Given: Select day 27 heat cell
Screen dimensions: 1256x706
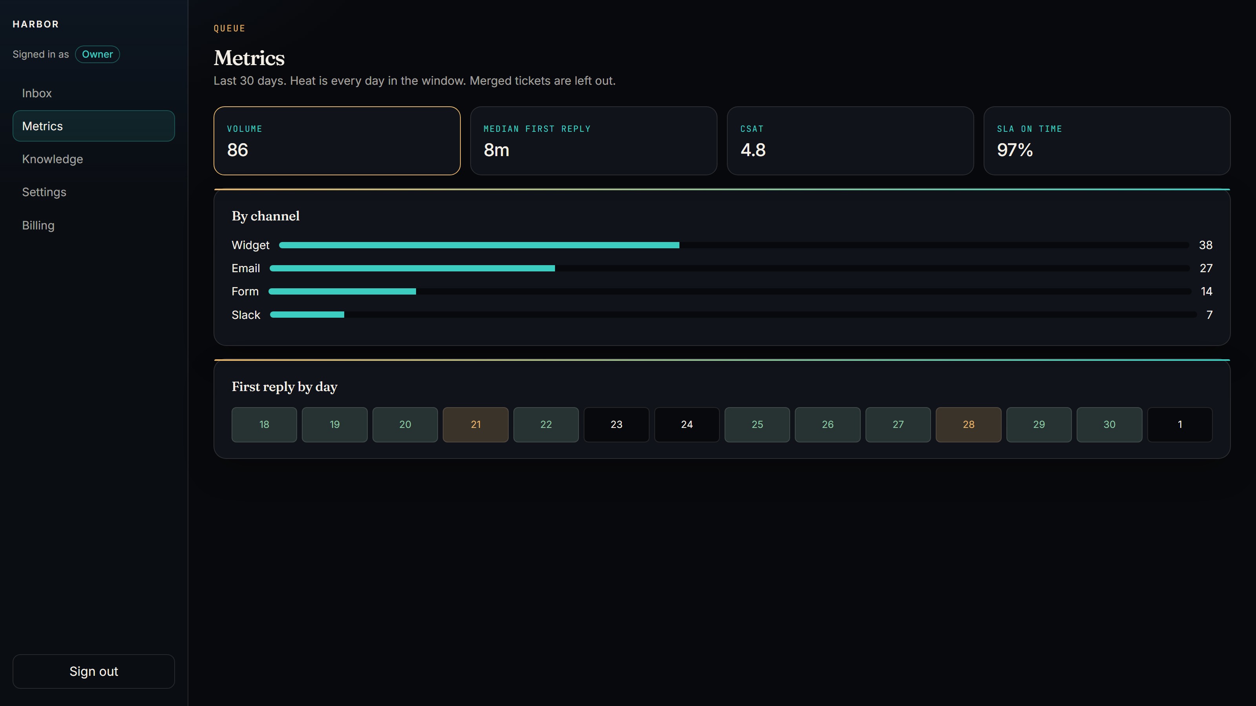Looking at the screenshot, I should pos(898,424).
